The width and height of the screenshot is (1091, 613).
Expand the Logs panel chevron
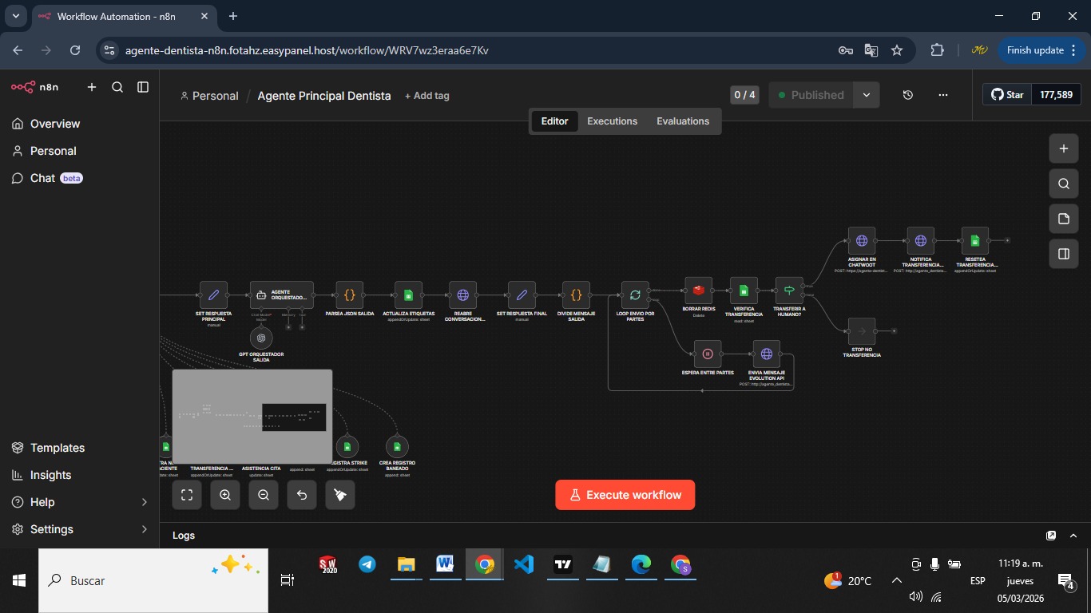pyautogui.click(x=1073, y=536)
